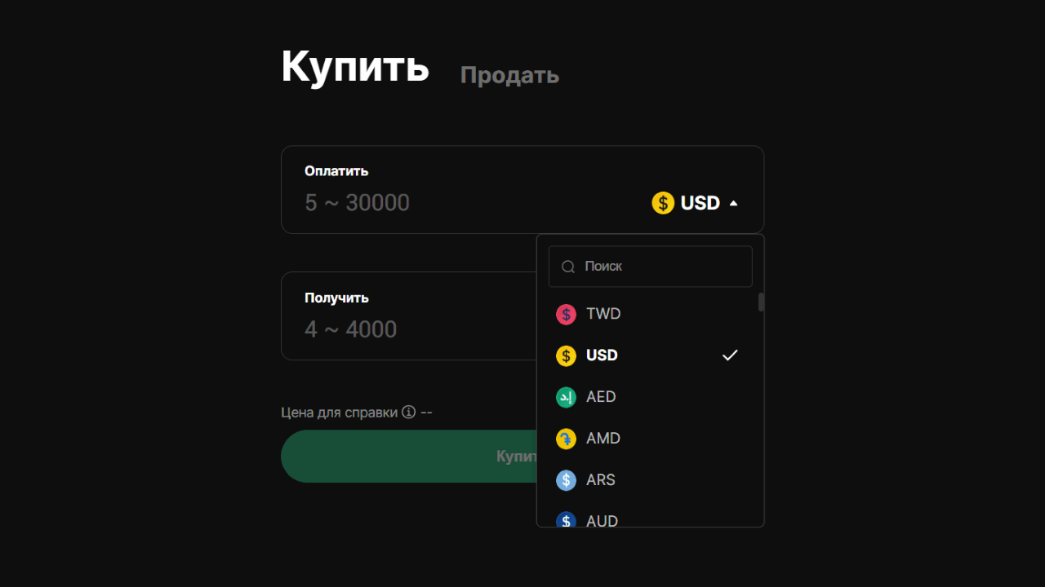The image size is (1045, 587).
Task: Click the Получить amount input field
Action: (x=408, y=329)
